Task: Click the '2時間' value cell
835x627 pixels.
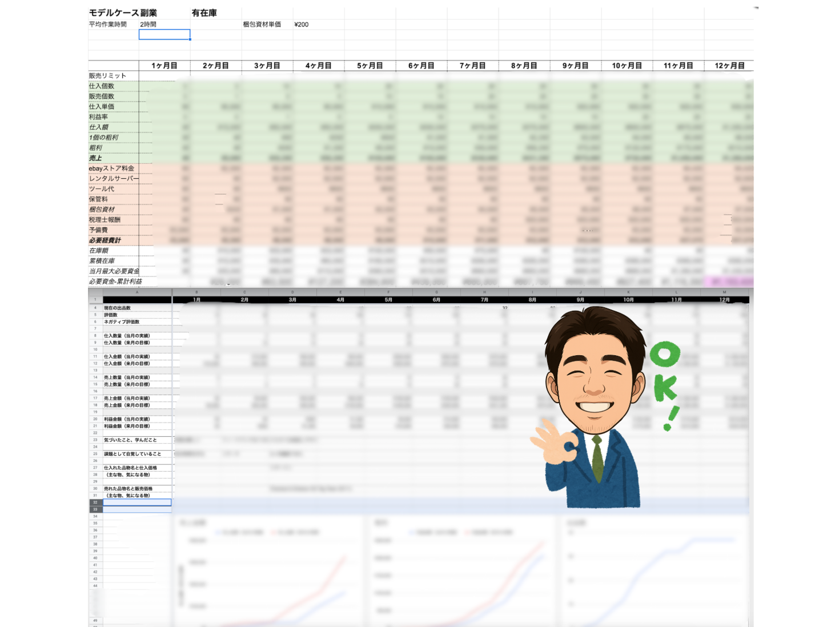Action: click(x=148, y=24)
